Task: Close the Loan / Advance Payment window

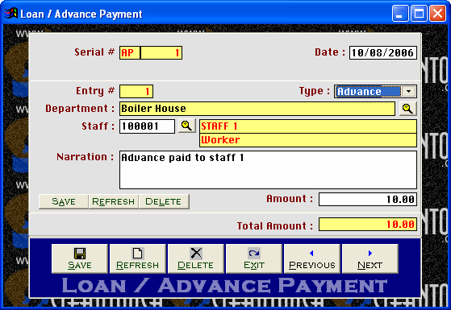Action: (x=437, y=13)
